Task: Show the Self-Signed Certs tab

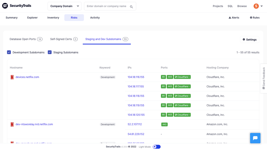Action: pos(64,39)
